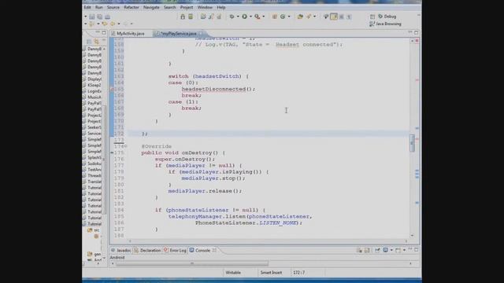The width and height of the screenshot is (504, 283).
Task: Click the External Tools run icon
Action: click(x=258, y=17)
